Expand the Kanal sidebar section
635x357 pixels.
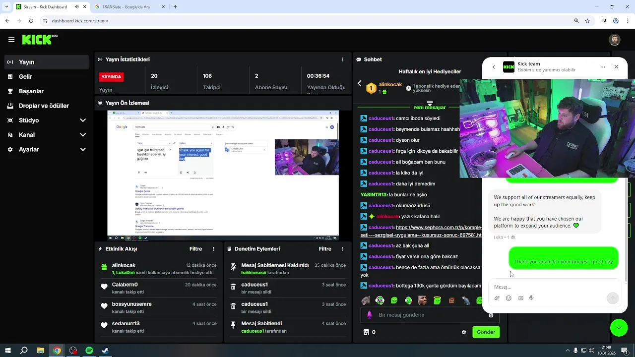tap(47, 135)
